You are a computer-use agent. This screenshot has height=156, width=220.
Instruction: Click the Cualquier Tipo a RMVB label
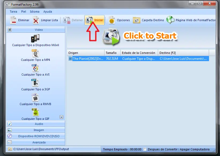click(x=35, y=104)
